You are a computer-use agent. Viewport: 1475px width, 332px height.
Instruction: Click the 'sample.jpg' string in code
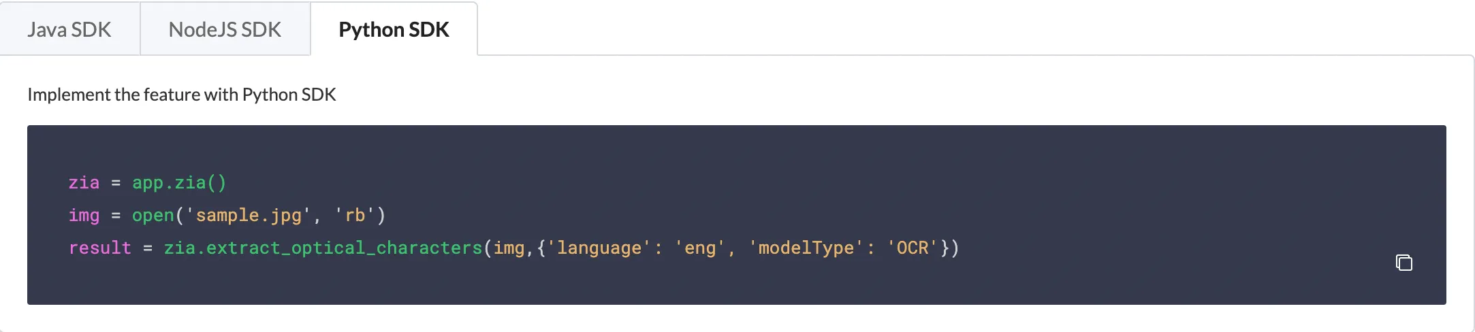click(249, 215)
